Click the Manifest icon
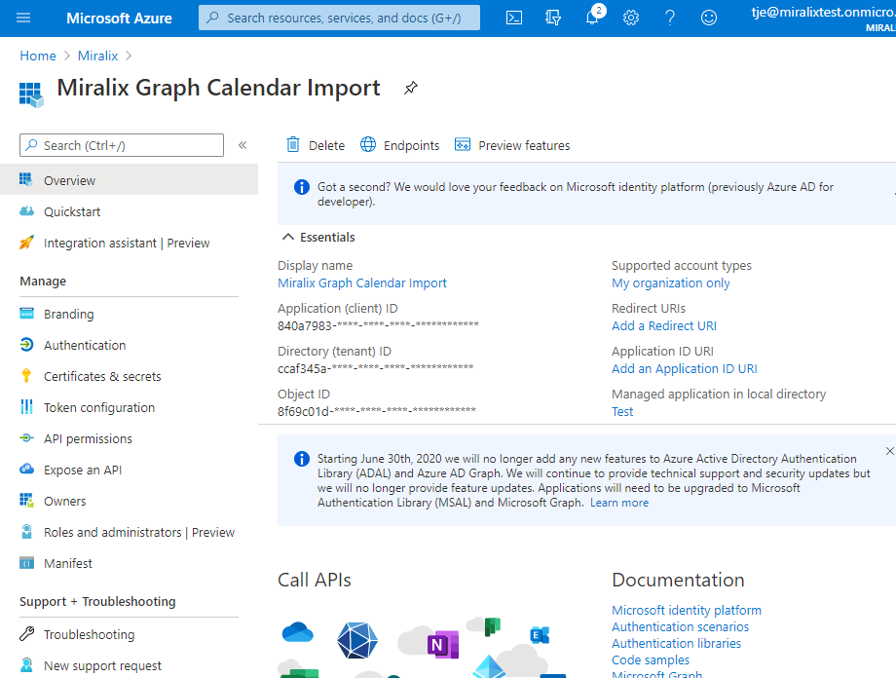Screen dimensions: 896x678 coord(27,563)
